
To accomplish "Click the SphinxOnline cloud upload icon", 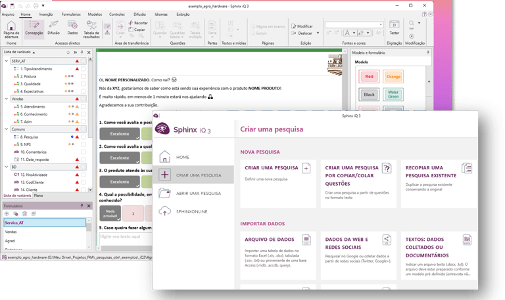I will tap(164, 211).
